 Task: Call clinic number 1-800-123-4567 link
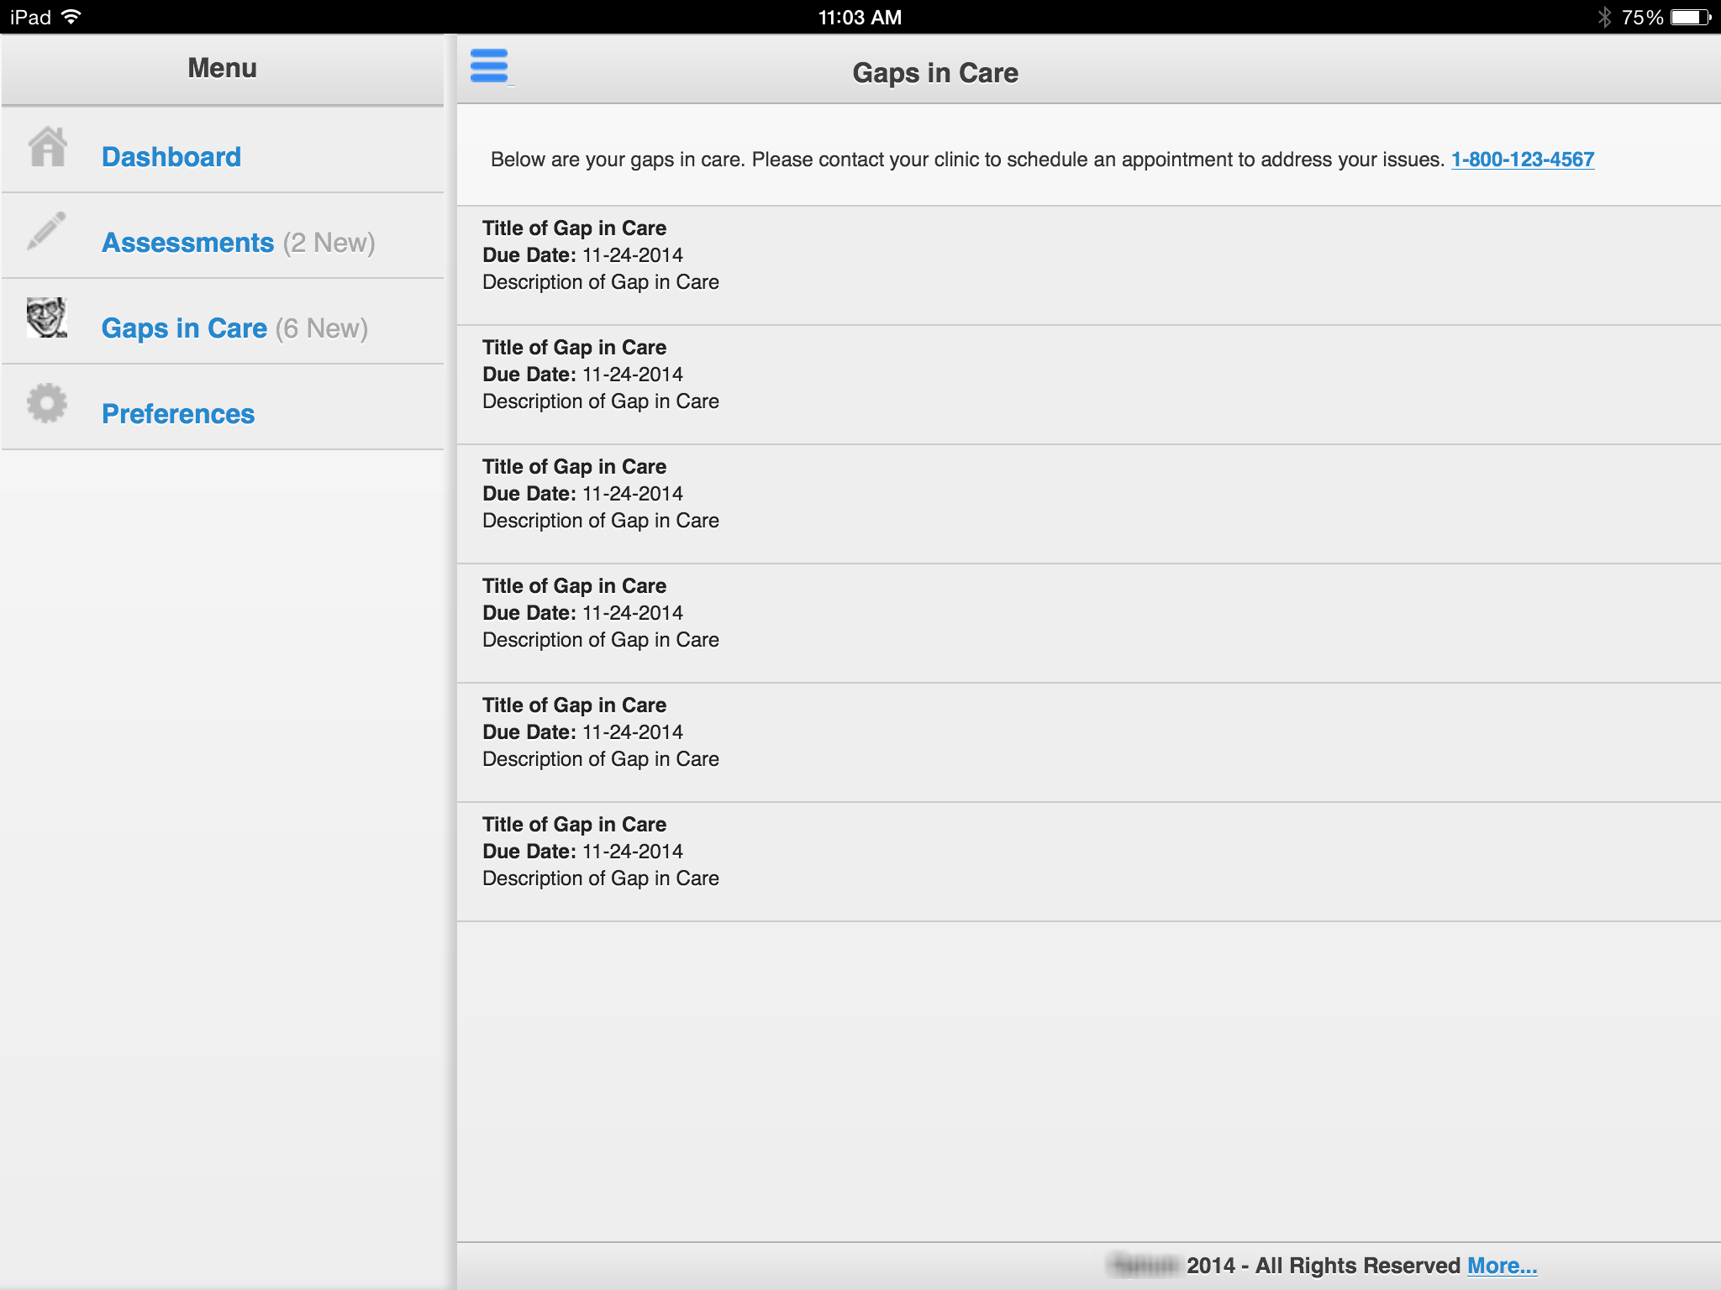(x=1522, y=160)
